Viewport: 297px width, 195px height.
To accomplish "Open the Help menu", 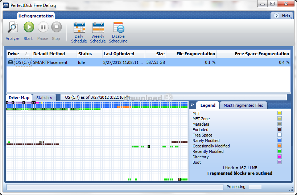I will (x=282, y=16).
